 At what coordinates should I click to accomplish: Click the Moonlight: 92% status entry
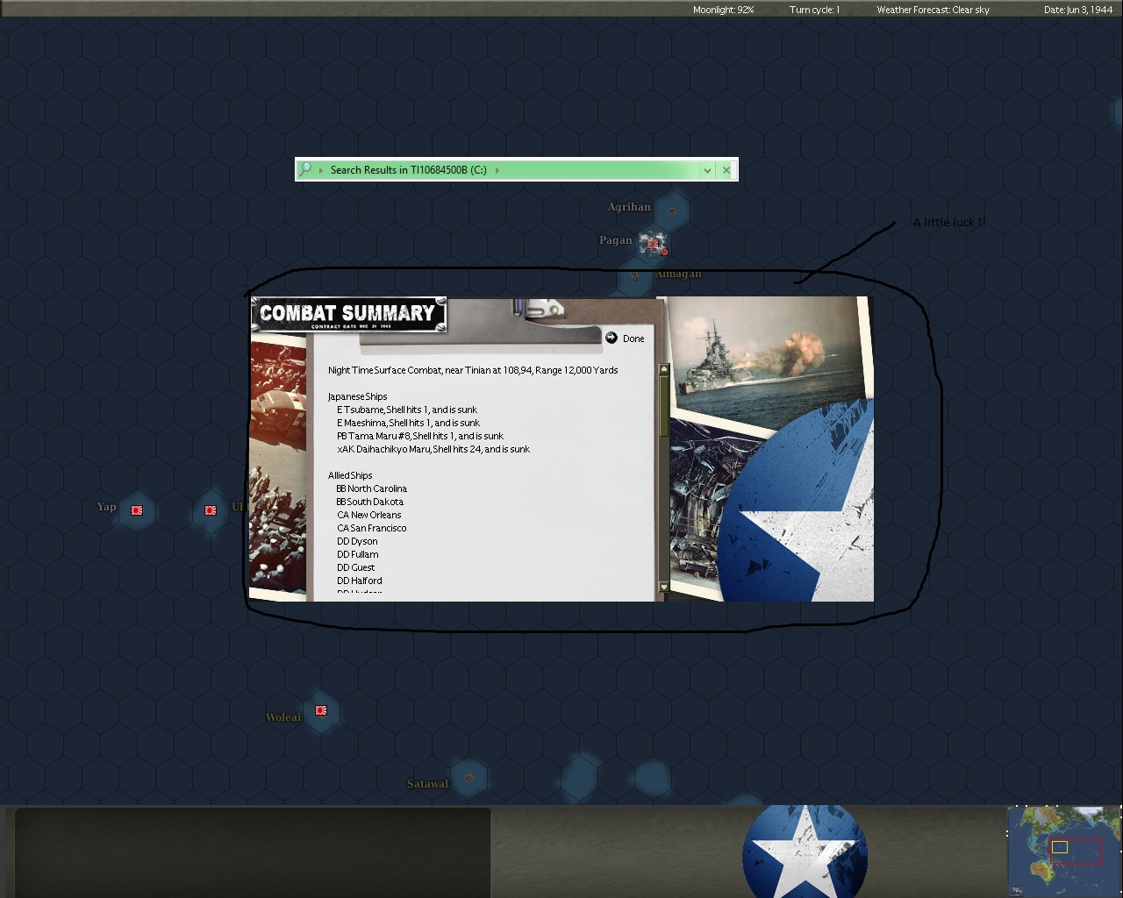click(x=724, y=10)
